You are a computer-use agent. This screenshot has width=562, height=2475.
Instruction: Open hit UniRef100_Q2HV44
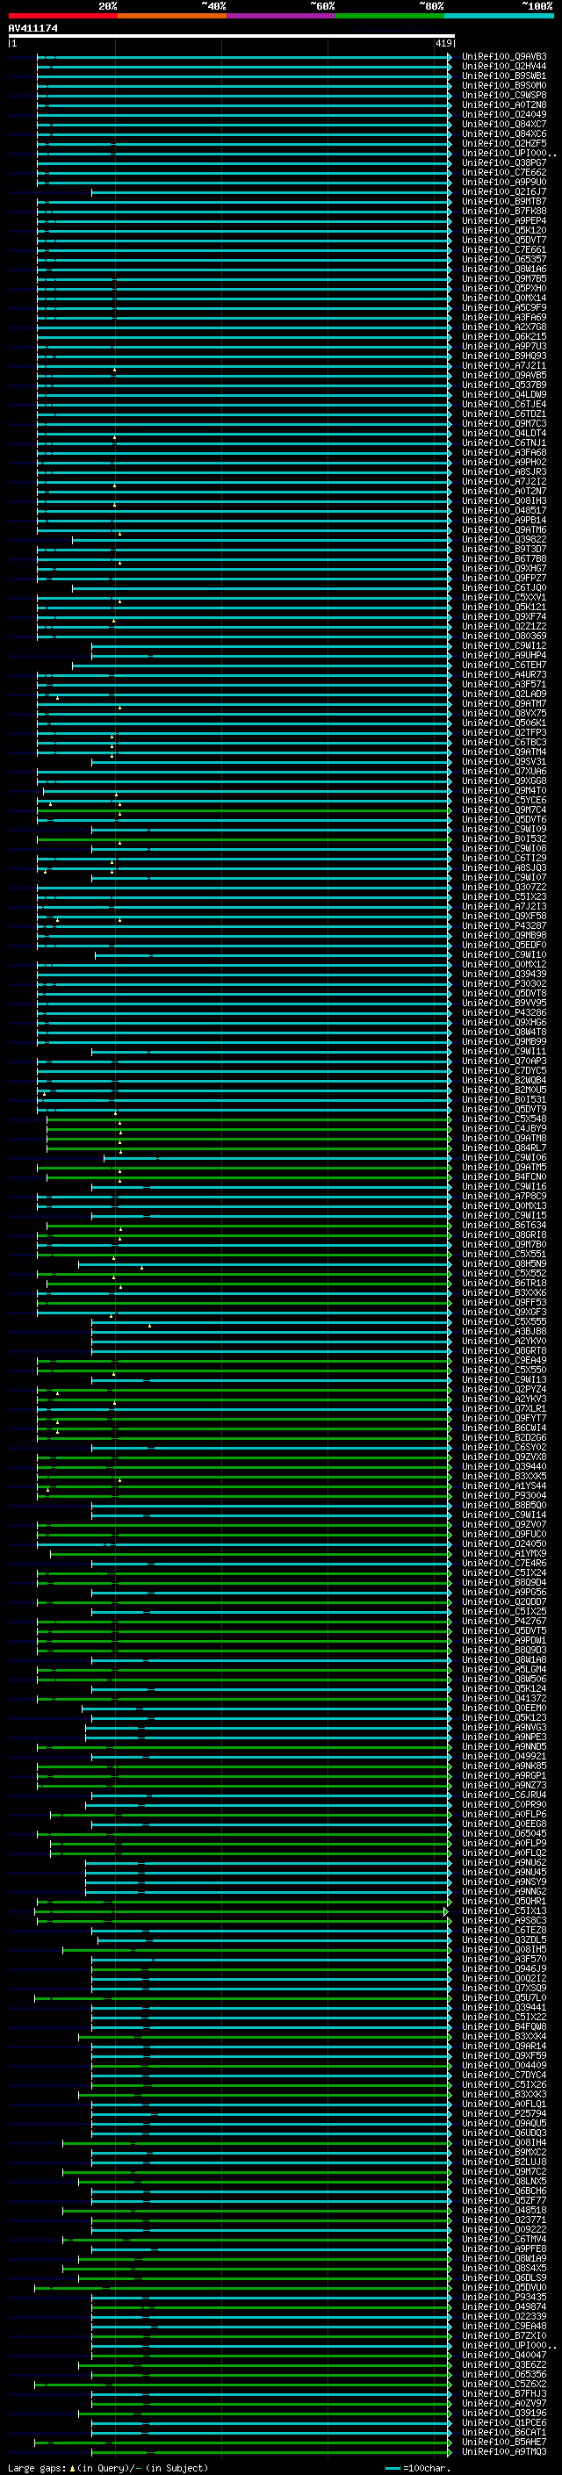point(504,67)
